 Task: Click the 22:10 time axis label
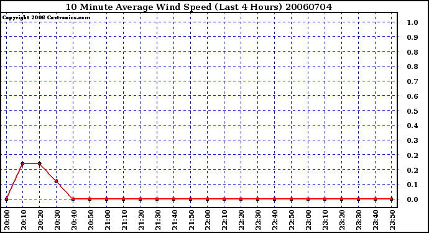[x=224, y=220]
